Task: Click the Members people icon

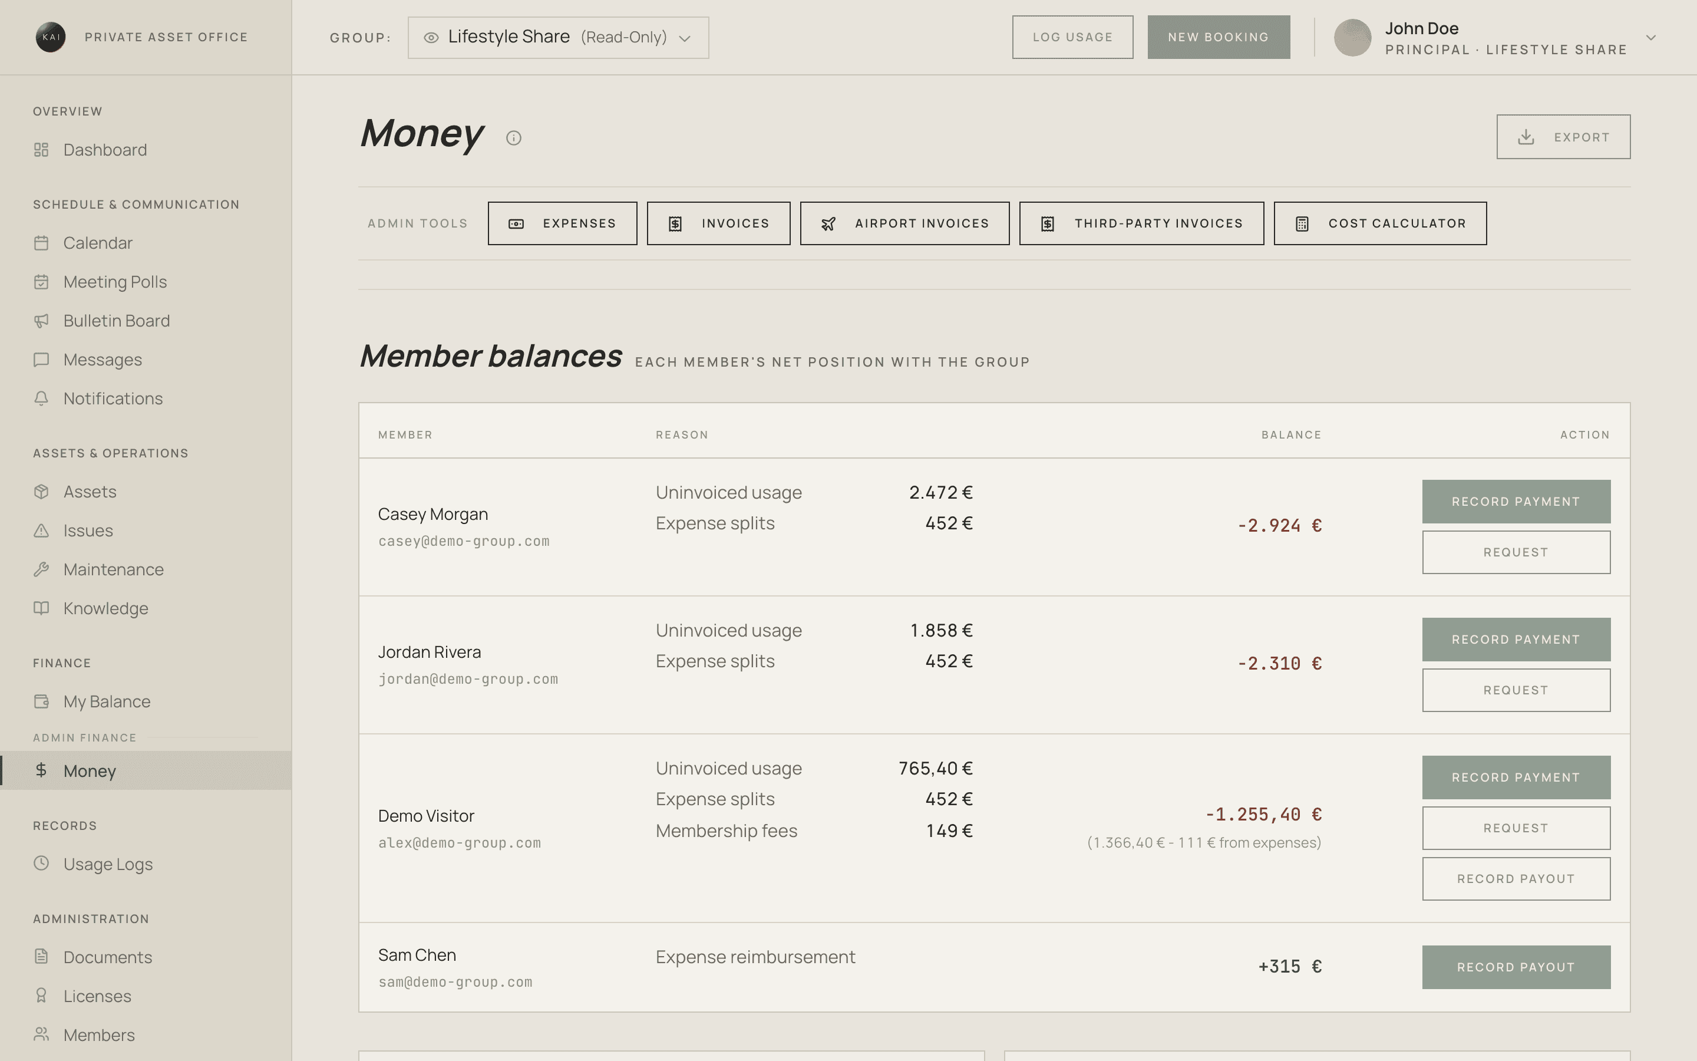Action: (41, 1034)
